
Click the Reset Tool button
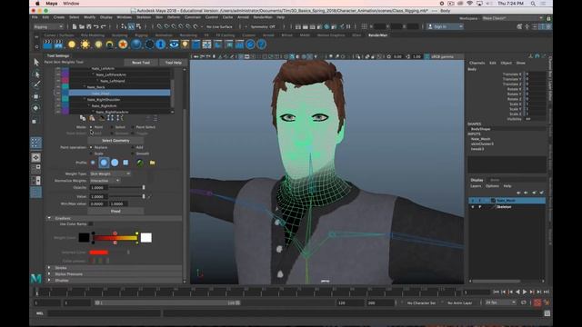(x=141, y=63)
